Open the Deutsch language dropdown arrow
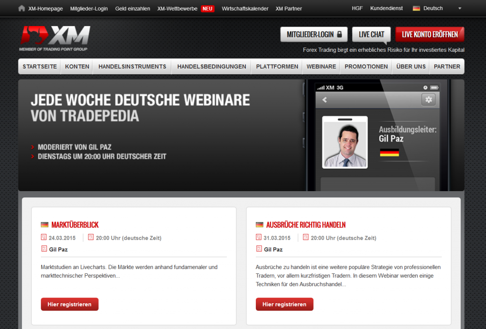Viewport: 486px width, 329px height. click(x=459, y=9)
